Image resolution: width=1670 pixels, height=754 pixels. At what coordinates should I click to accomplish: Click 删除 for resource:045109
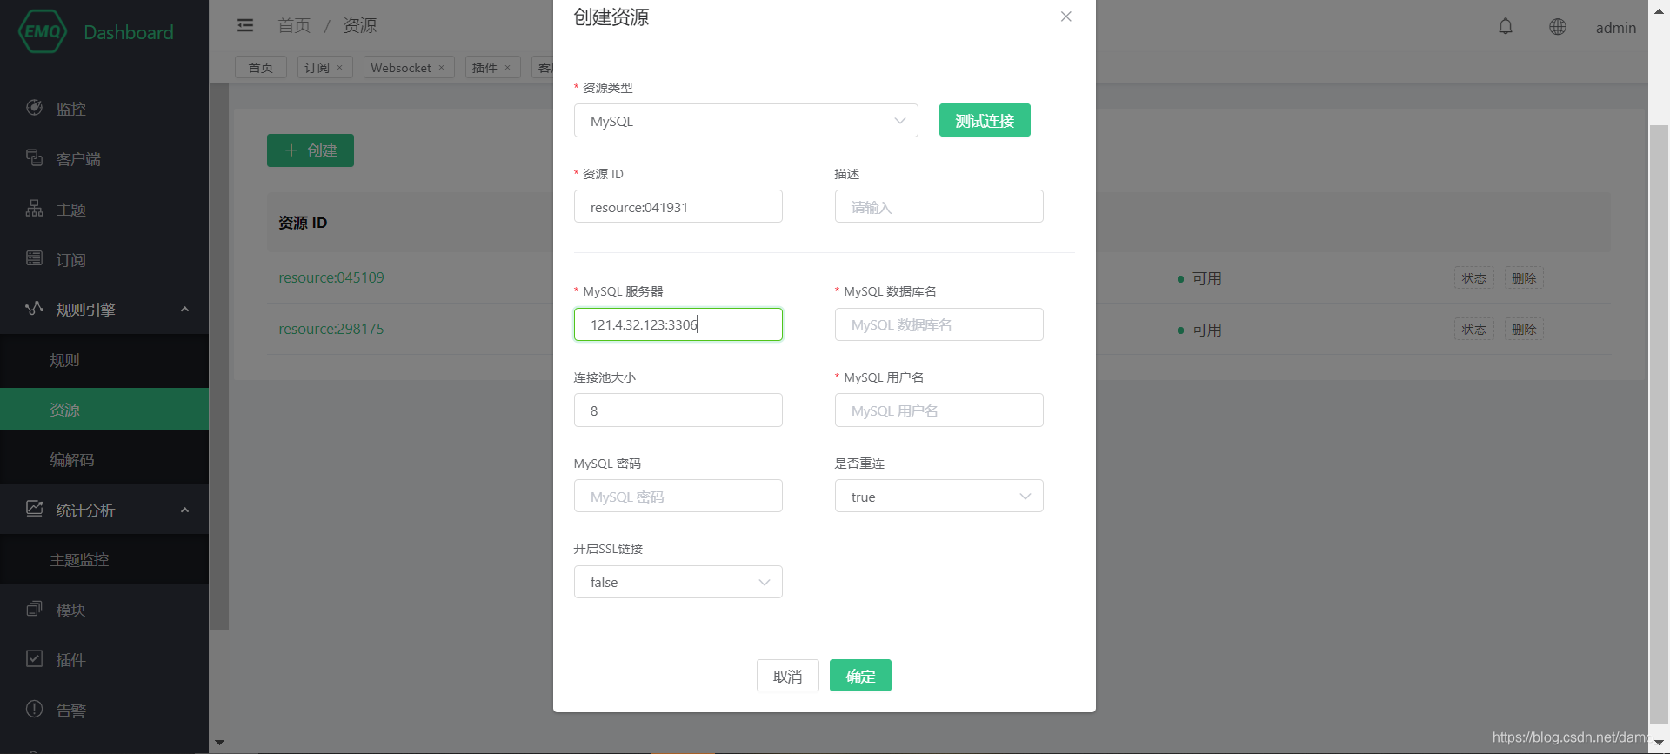(1524, 278)
